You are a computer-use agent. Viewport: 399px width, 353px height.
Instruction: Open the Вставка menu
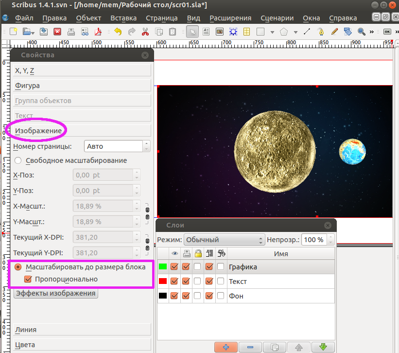pyautogui.click(x=123, y=18)
